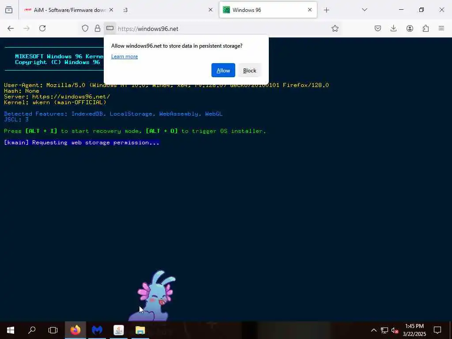Click the 'Copyright (C) Windows 96' text
This screenshot has height=339, width=452.
[x=57, y=62]
